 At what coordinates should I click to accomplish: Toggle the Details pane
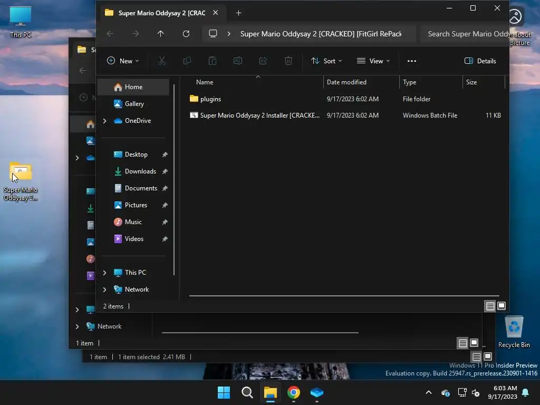[480, 61]
